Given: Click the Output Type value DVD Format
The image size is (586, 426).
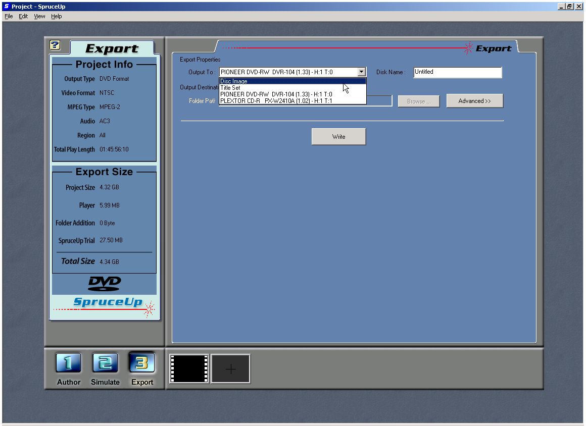Looking at the screenshot, I should (x=114, y=79).
